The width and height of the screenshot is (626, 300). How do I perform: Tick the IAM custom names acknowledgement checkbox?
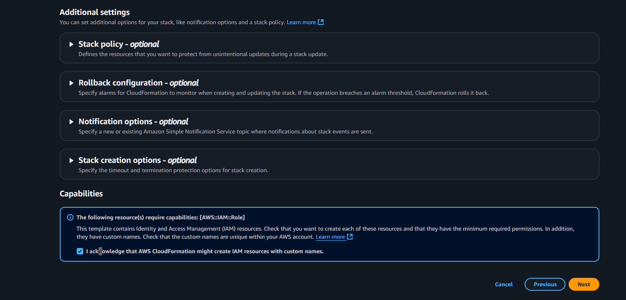click(x=80, y=252)
